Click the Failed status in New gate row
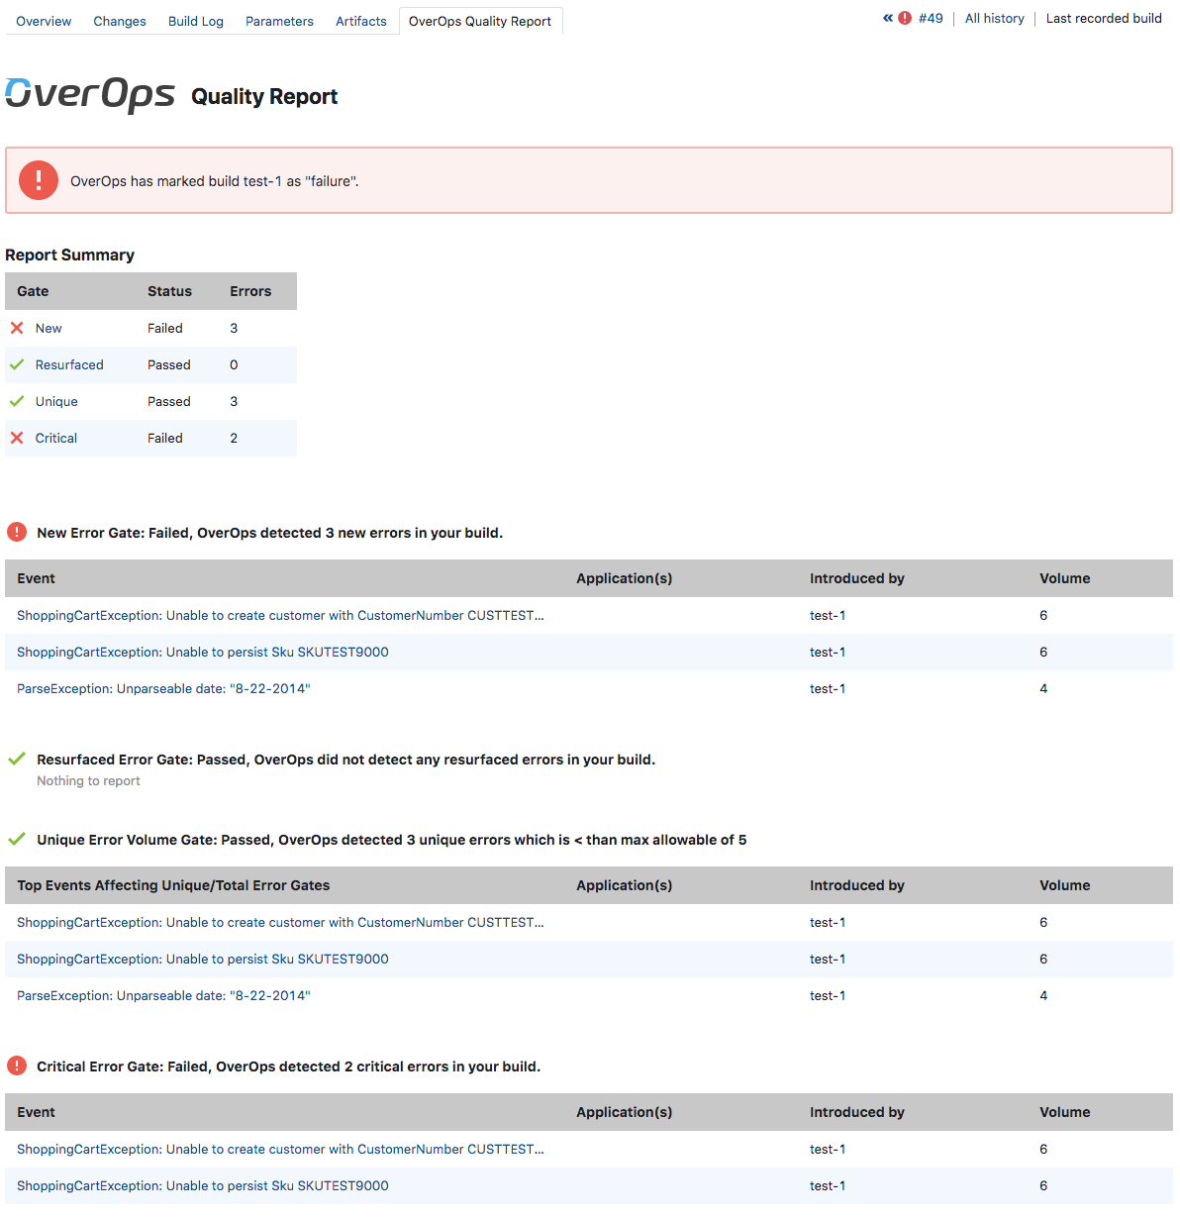Viewport: 1180px width, 1219px height. point(165,328)
